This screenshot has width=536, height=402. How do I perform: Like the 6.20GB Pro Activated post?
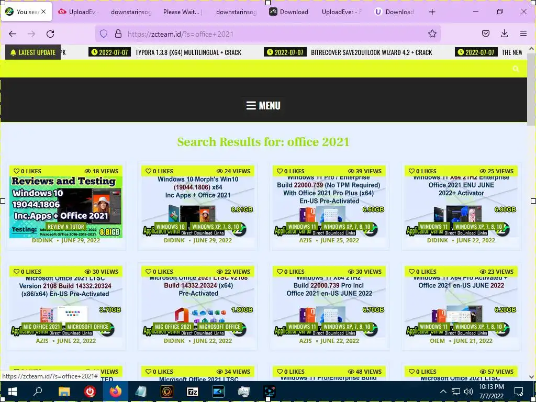coord(423,272)
